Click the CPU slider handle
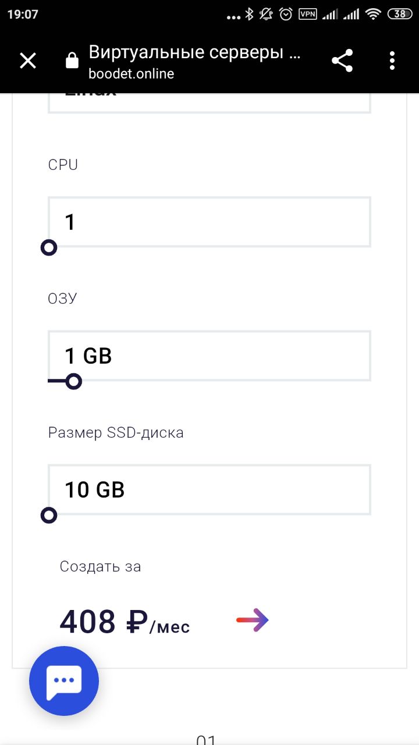Image resolution: width=419 pixels, height=745 pixels. tap(49, 248)
